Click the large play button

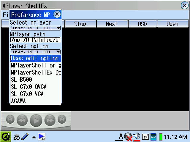click(36, 121)
